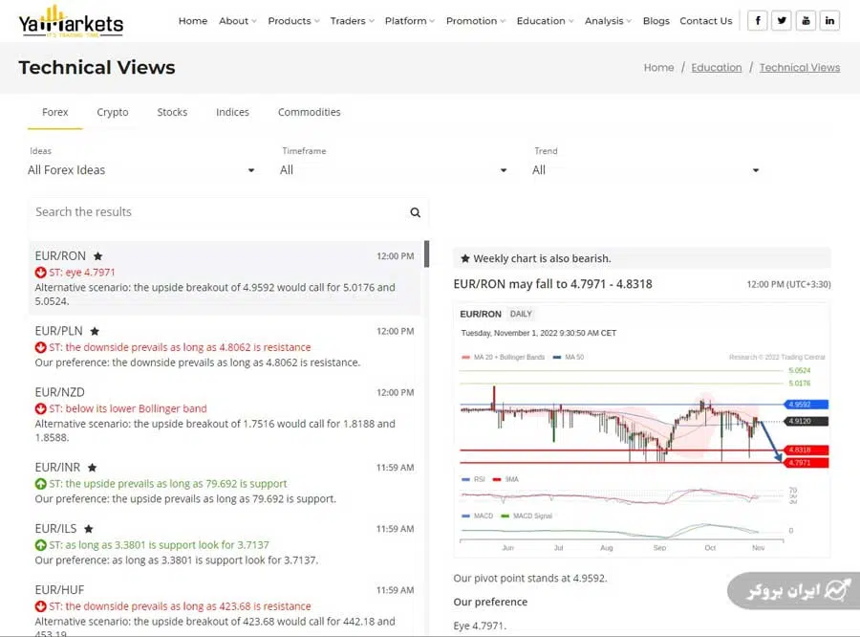The width and height of the screenshot is (860, 637).
Task: Open the Contact Us page
Action: coord(706,20)
